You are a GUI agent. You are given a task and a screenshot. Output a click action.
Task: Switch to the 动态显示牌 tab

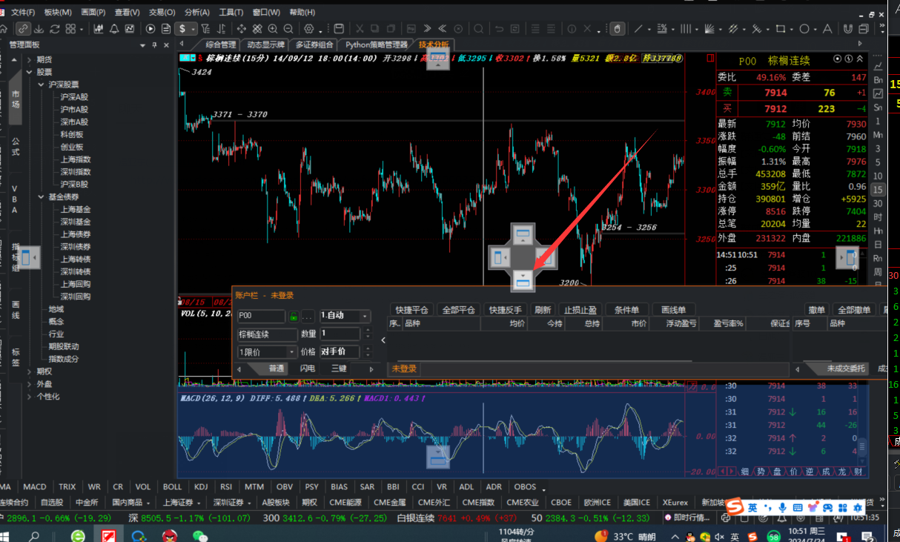[265, 44]
